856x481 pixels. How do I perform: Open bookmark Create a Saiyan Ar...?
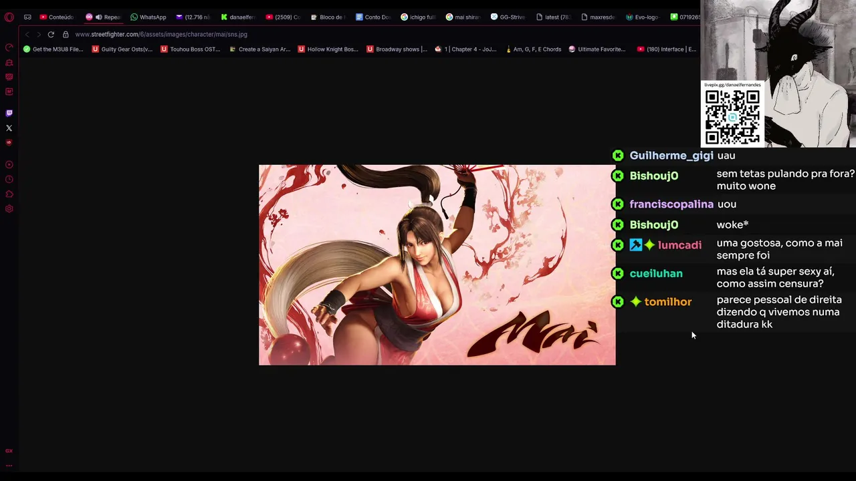pyautogui.click(x=260, y=49)
